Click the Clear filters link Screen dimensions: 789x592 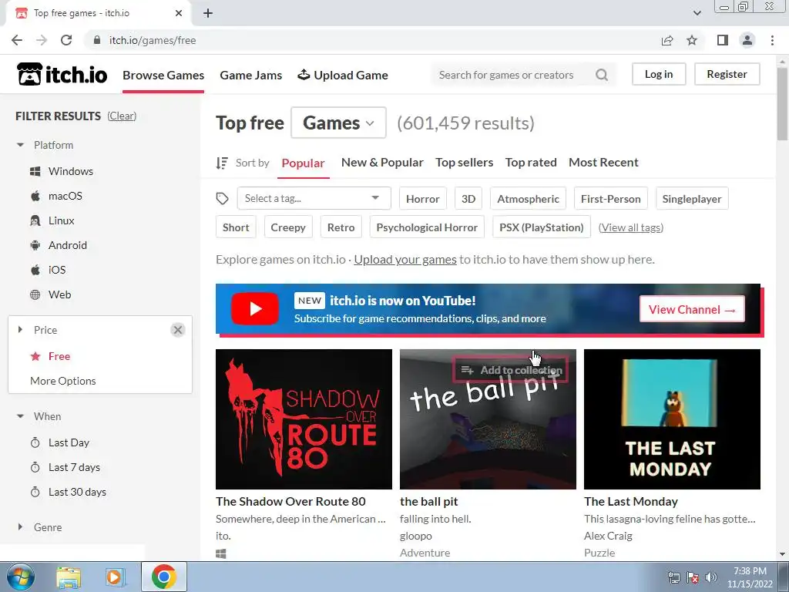(122, 116)
